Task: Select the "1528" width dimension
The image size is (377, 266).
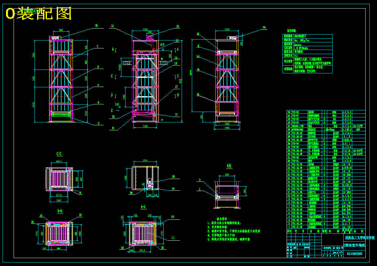Action: click(x=145, y=29)
